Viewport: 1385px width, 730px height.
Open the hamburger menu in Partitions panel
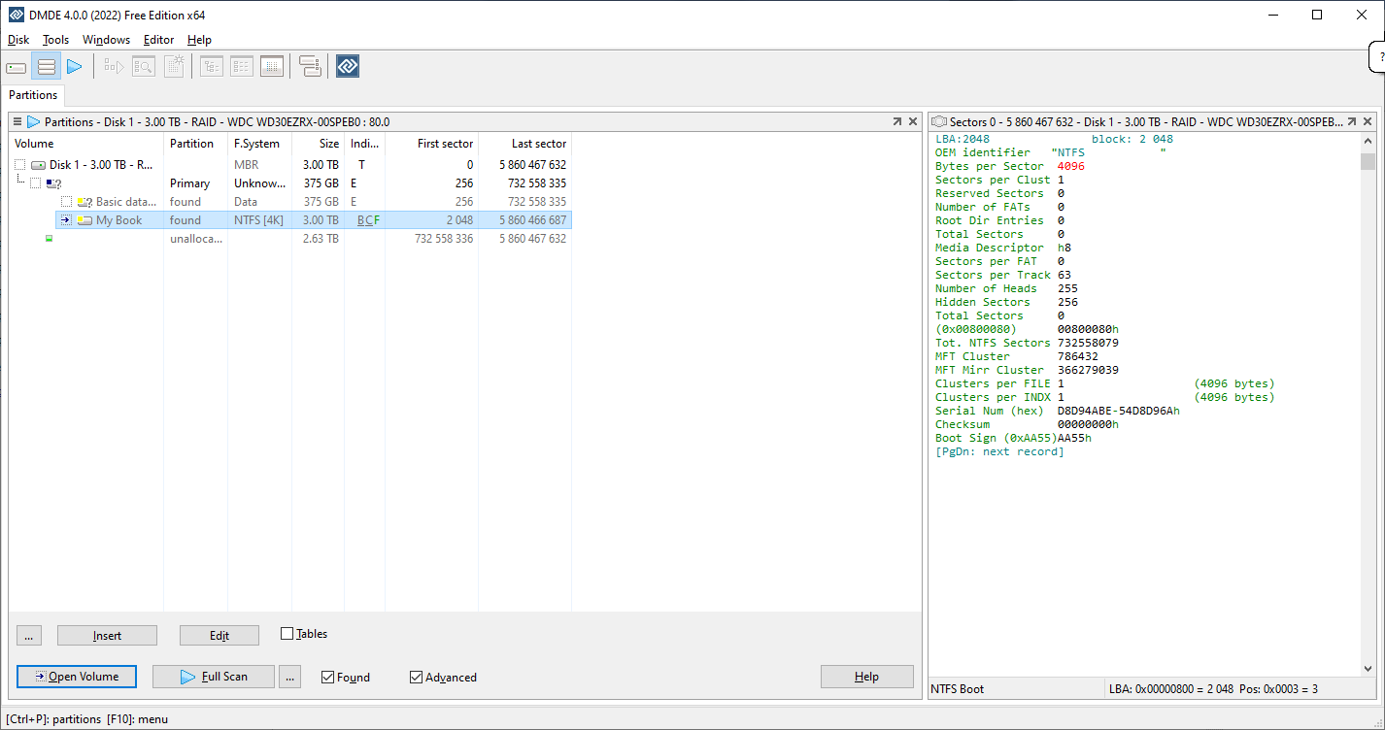[x=17, y=122]
